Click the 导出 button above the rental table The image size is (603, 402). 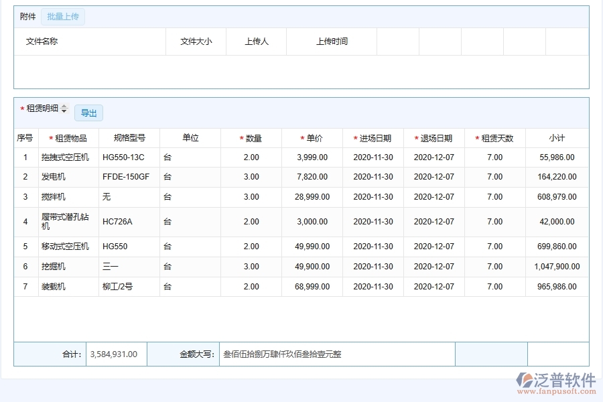(x=88, y=113)
